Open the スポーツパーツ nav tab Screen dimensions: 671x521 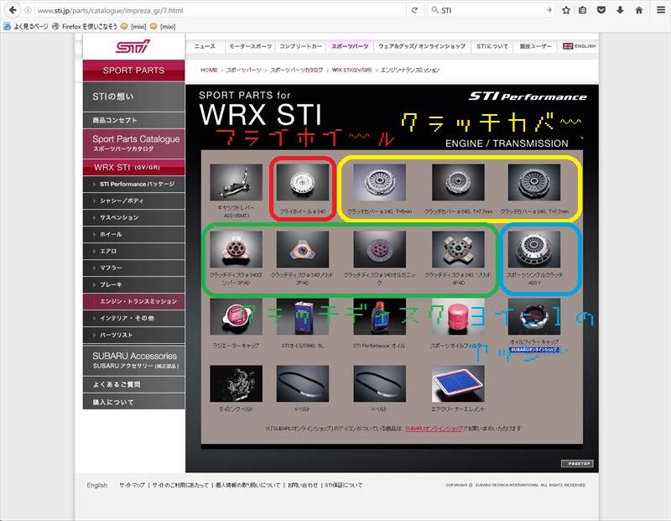350,46
